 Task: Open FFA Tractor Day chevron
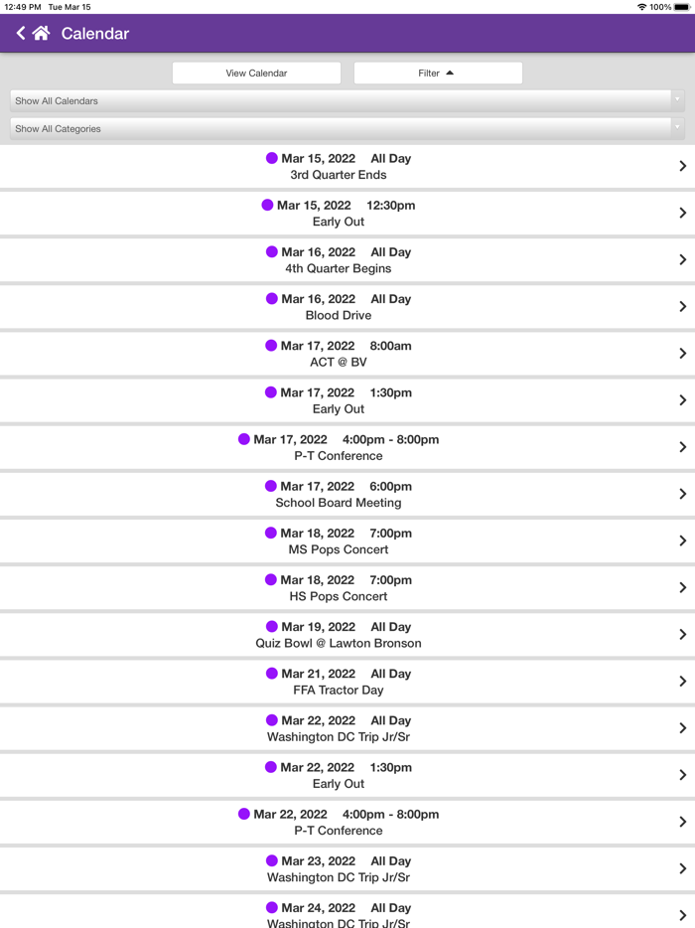pyautogui.click(x=682, y=682)
